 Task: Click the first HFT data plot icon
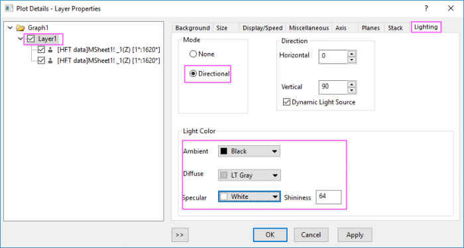pos(50,50)
